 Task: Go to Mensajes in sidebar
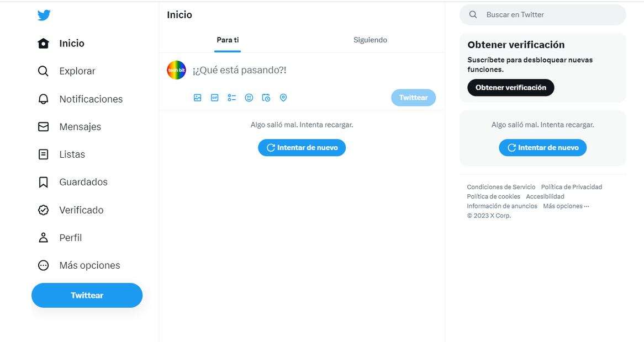(80, 127)
